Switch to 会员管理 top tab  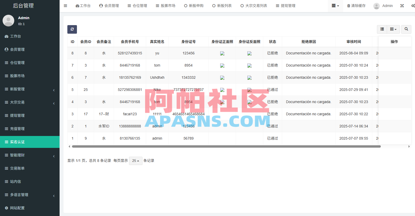click(x=109, y=6)
